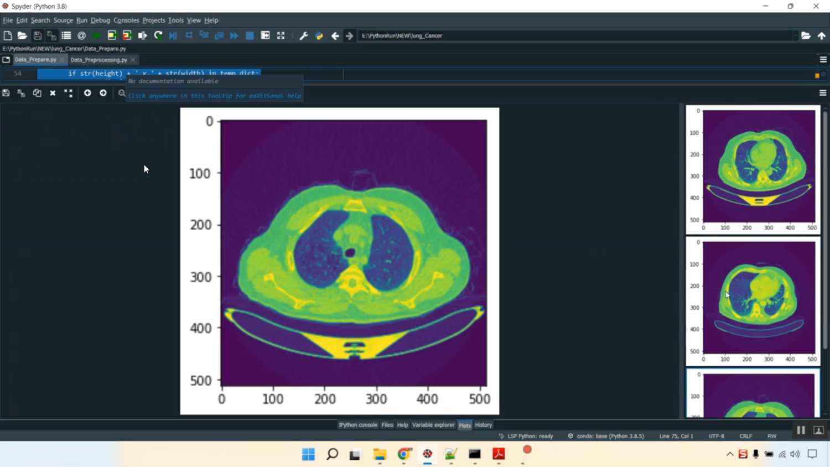Close the Data_Prepare.py editor tab
The image size is (830, 467).
[62, 59]
